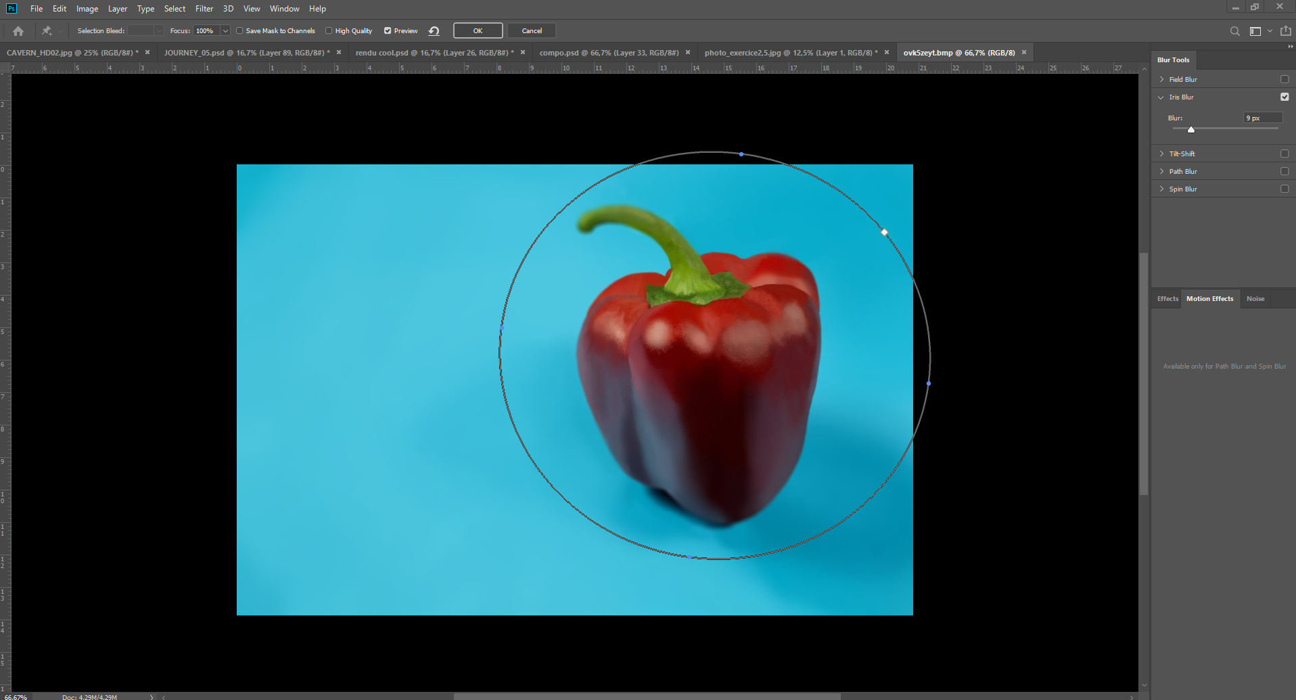1296x700 pixels.
Task: Click the Photoshop logo icon
Action: [11, 9]
